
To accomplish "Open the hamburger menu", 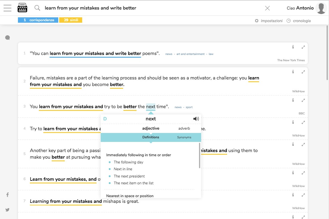I will coord(7,8).
